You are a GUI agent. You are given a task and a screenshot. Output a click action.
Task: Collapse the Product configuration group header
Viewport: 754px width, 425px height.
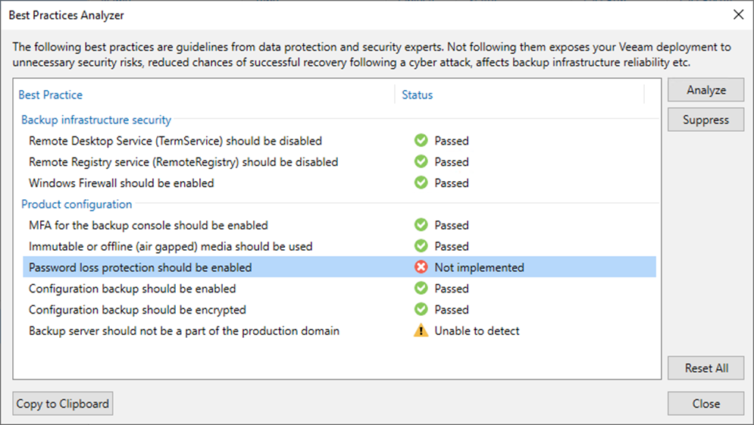pos(77,205)
